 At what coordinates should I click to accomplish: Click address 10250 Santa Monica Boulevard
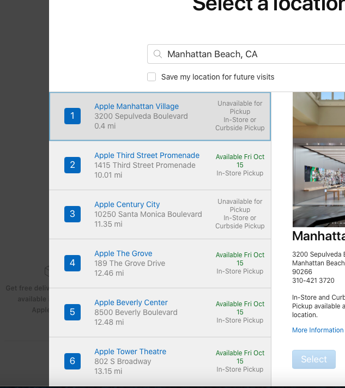(x=148, y=214)
